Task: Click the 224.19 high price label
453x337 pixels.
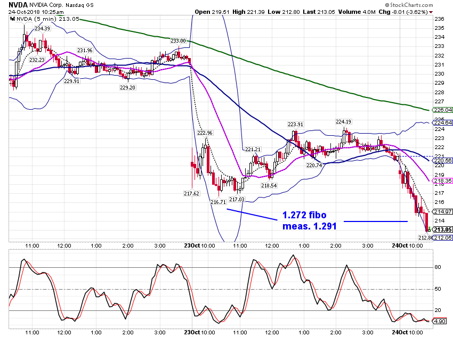Action: [344, 122]
